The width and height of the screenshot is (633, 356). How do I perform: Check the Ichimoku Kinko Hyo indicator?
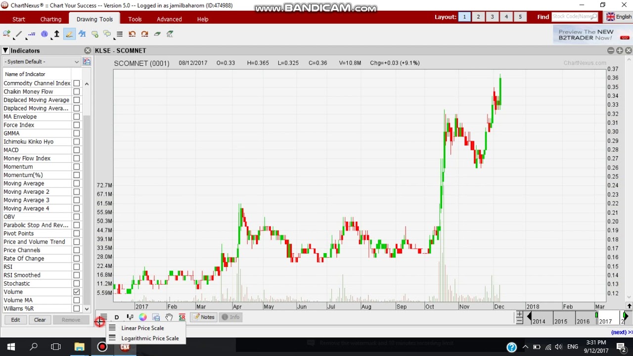coord(77,141)
